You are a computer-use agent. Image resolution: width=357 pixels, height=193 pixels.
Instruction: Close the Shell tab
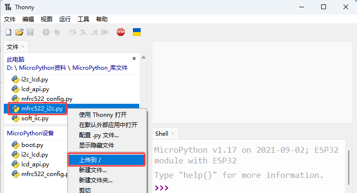coord(173,133)
